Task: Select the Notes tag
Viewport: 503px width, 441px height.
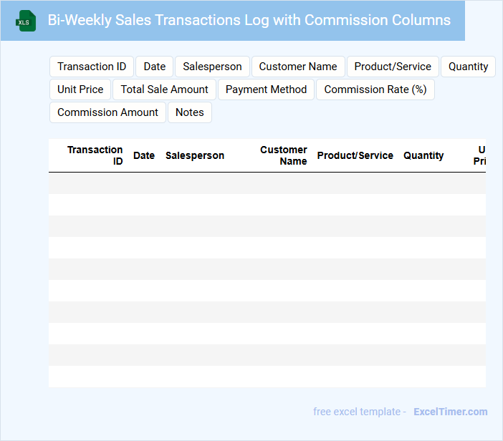Action: click(x=190, y=112)
